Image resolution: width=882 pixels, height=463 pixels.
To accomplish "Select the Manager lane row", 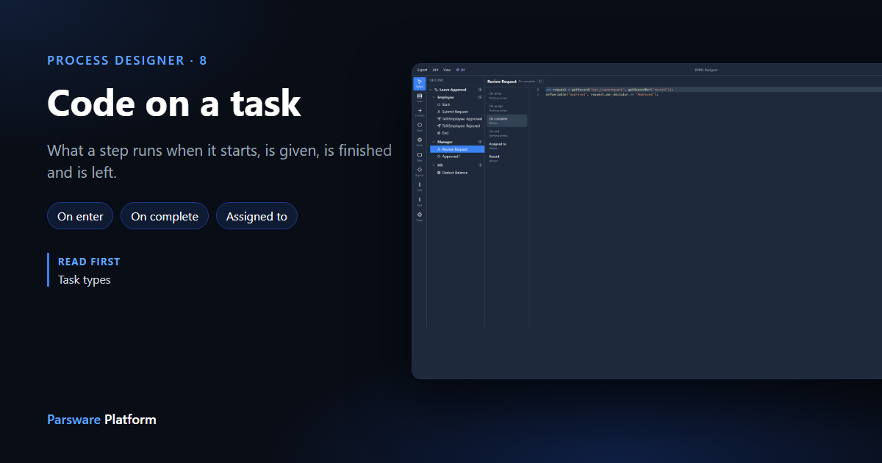I will [x=456, y=142].
